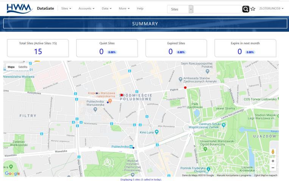289x181 pixels.
Task: Click Pomnik Fryderyka Chopina pin
Action: pyautogui.click(x=208, y=169)
